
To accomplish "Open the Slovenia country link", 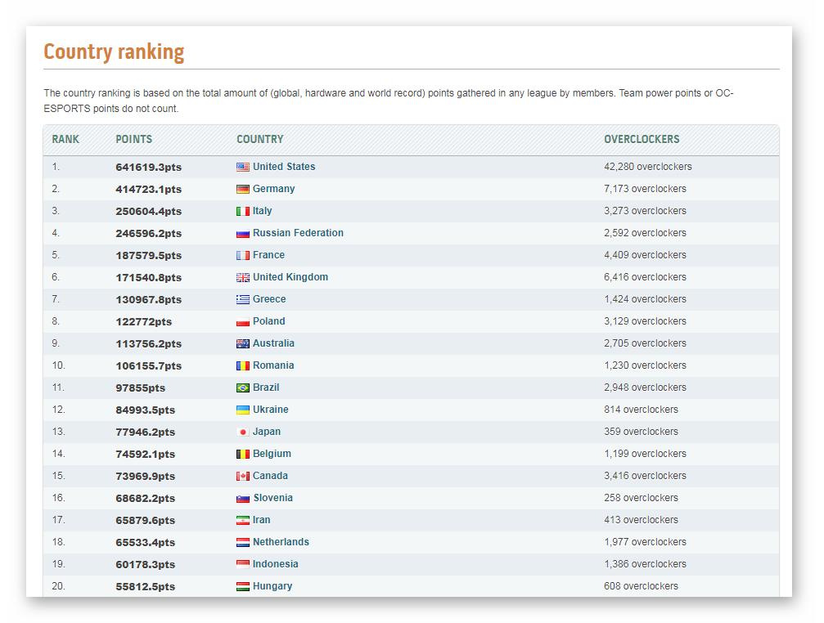I will click(272, 497).
